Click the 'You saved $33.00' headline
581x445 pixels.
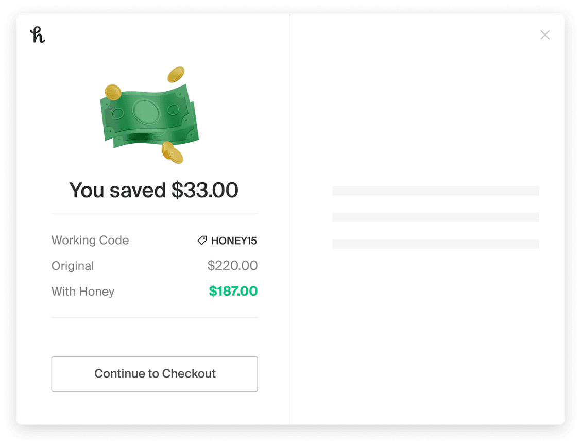click(x=154, y=190)
